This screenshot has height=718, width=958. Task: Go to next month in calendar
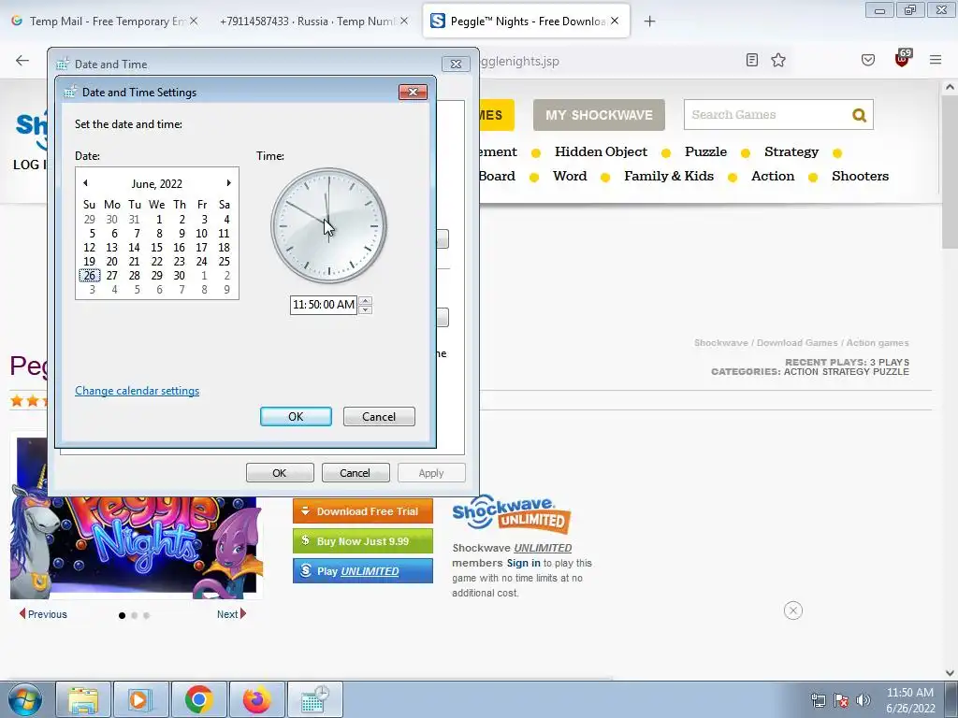click(228, 183)
